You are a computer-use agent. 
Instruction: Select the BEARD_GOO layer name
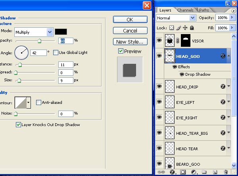188,165
